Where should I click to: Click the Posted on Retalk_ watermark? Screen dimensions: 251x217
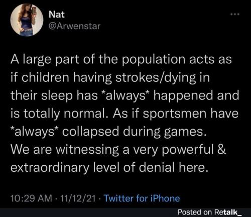tap(210, 212)
